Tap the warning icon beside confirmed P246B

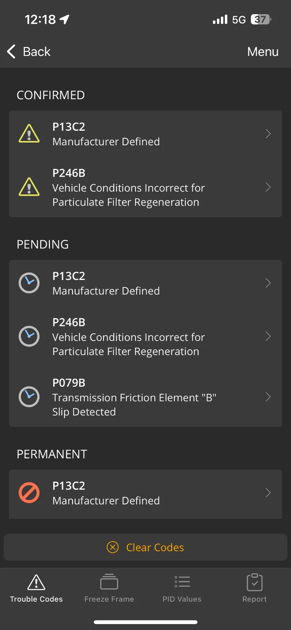(x=29, y=187)
